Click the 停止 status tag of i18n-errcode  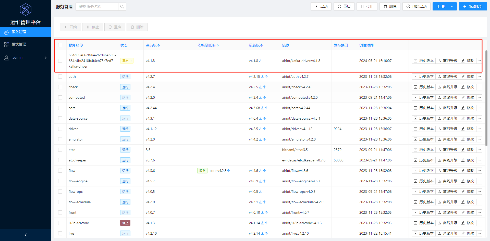125,223
